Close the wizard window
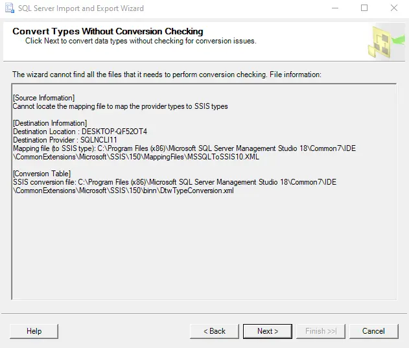The width and height of the screenshot is (409, 348). point(394,8)
